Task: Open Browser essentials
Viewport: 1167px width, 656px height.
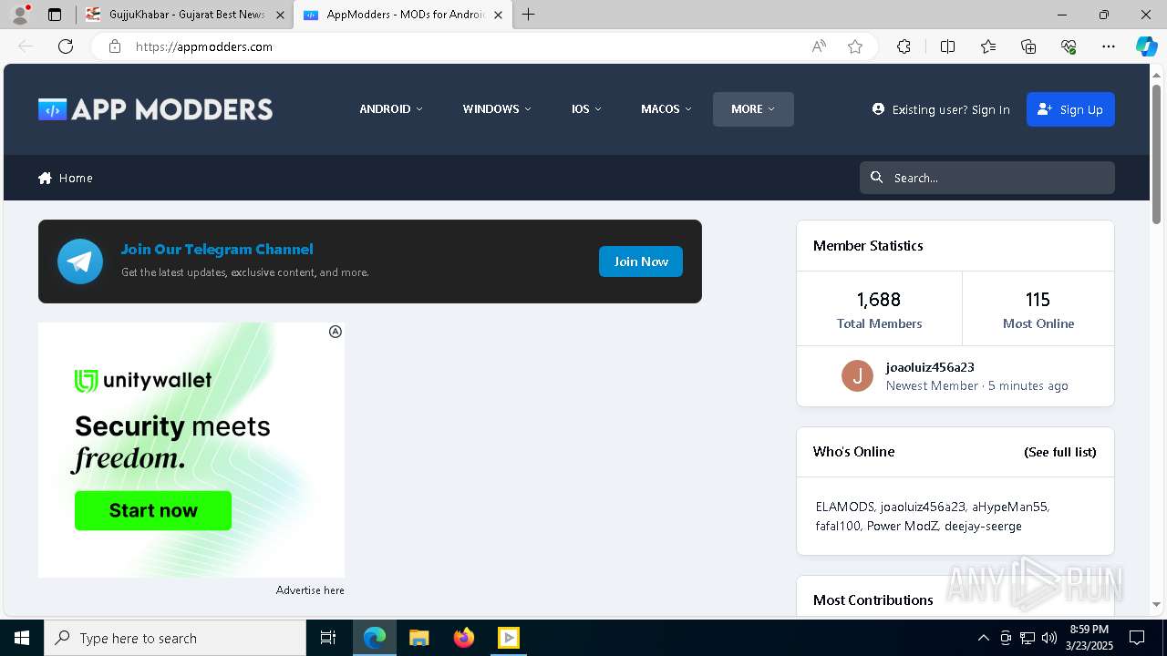Action: pyautogui.click(x=1069, y=46)
